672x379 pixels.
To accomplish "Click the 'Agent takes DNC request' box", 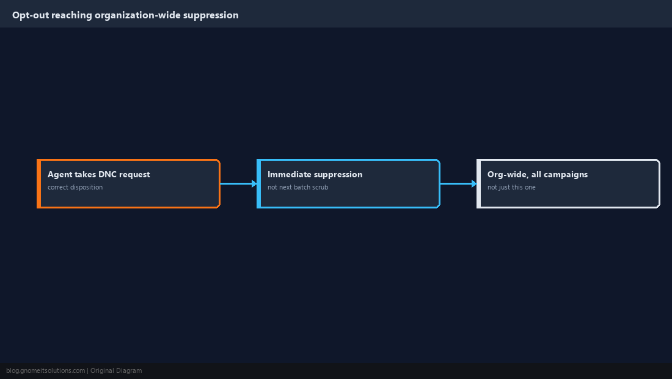I will point(128,183).
